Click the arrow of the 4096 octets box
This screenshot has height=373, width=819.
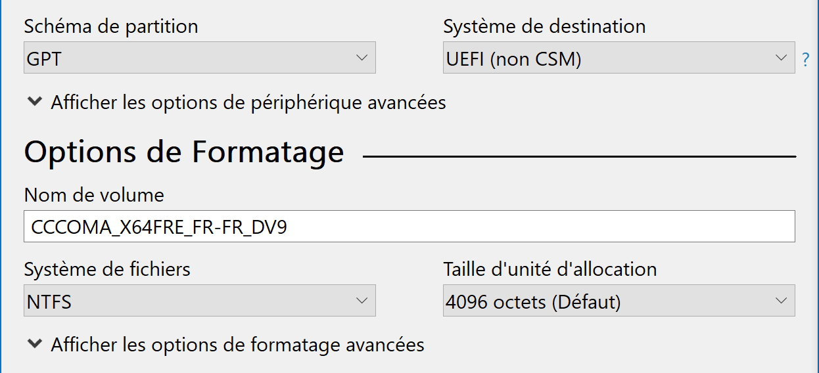click(x=781, y=301)
